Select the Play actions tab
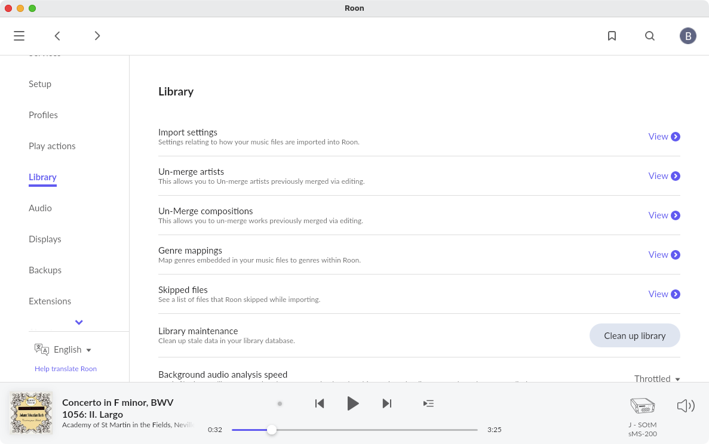Viewport: 709px width, 444px height. (x=52, y=146)
